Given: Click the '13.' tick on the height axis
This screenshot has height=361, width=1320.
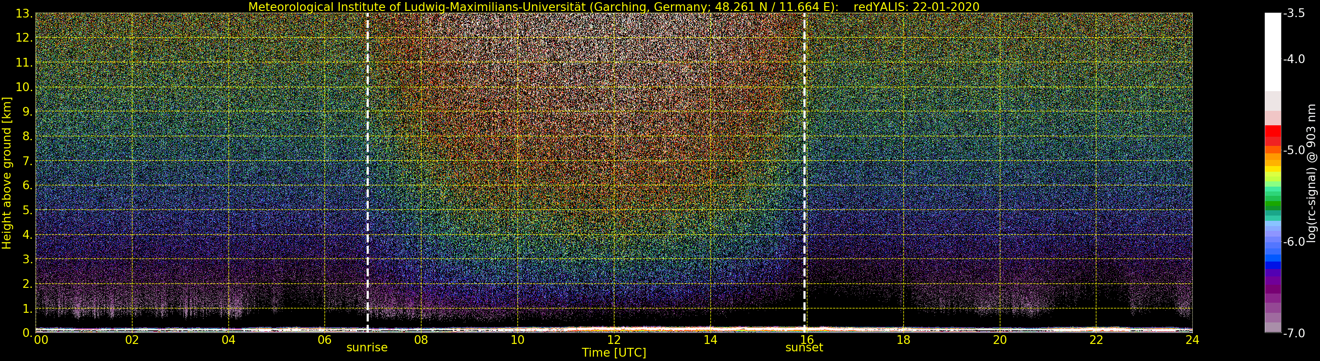Looking at the screenshot, I should pos(24,14).
